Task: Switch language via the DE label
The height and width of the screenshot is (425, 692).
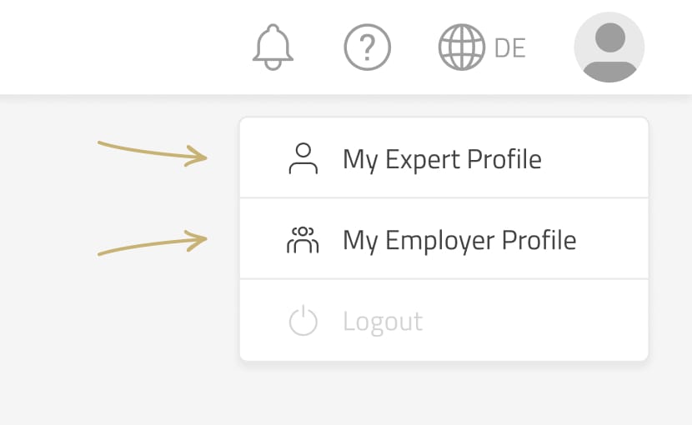Action: coord(510,48)
